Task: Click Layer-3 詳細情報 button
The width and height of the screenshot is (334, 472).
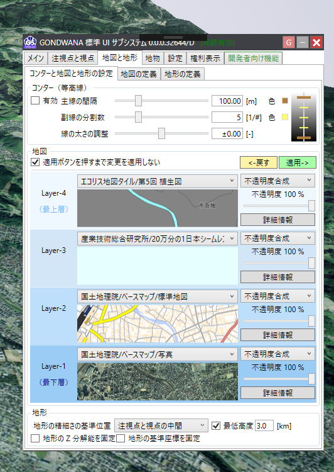Action: pos(277,277)
